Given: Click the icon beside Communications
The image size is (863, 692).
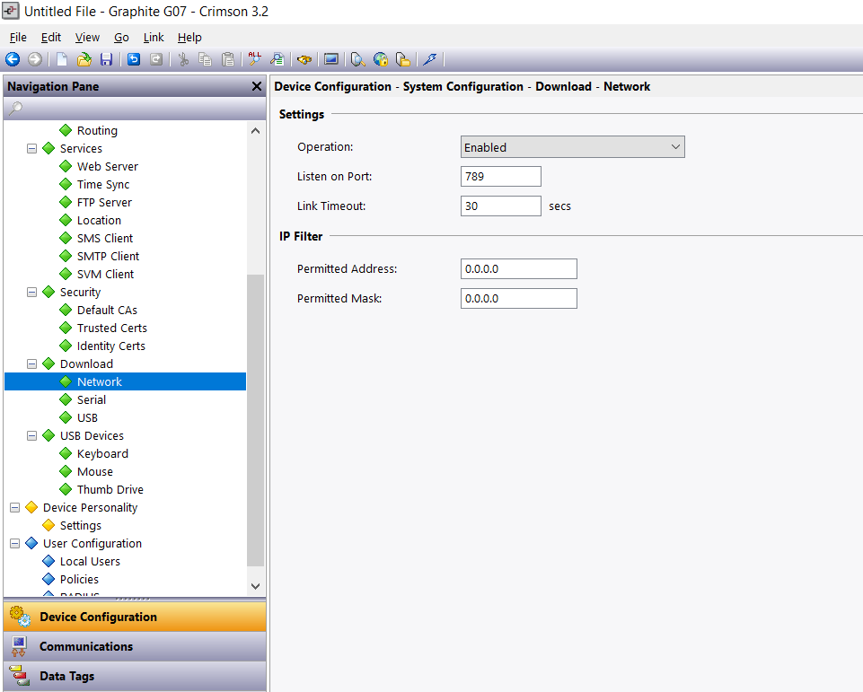Looking at the screenshot, I should (19, 646).
